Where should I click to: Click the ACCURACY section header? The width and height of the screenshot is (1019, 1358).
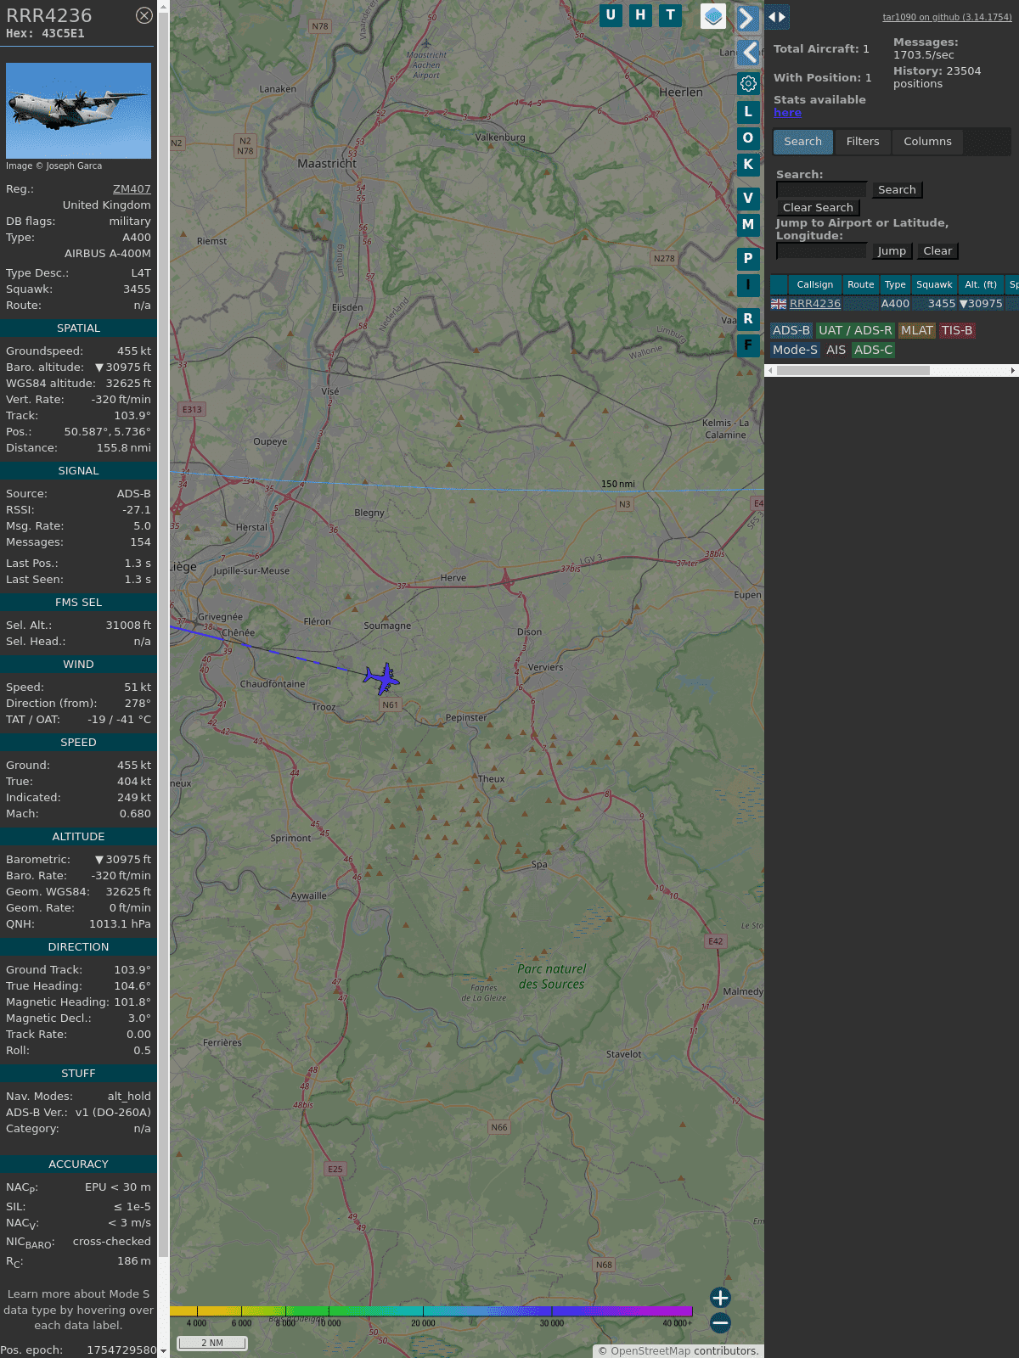tap(78, 1164)
